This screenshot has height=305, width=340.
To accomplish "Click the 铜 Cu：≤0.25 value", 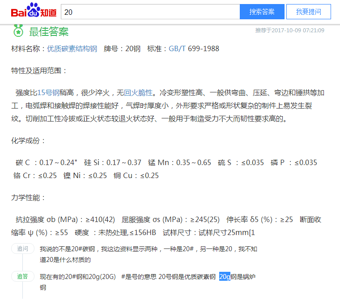I will pos(136,176).
